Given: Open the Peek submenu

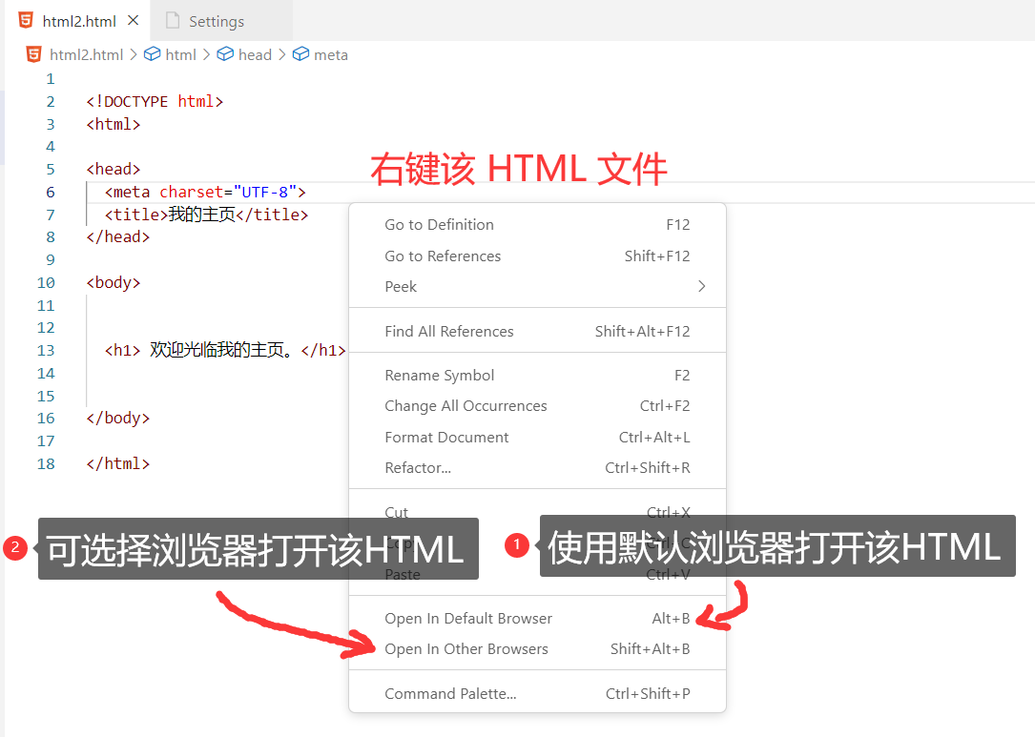Looking at the screenshot, I should tap(537, 286).
